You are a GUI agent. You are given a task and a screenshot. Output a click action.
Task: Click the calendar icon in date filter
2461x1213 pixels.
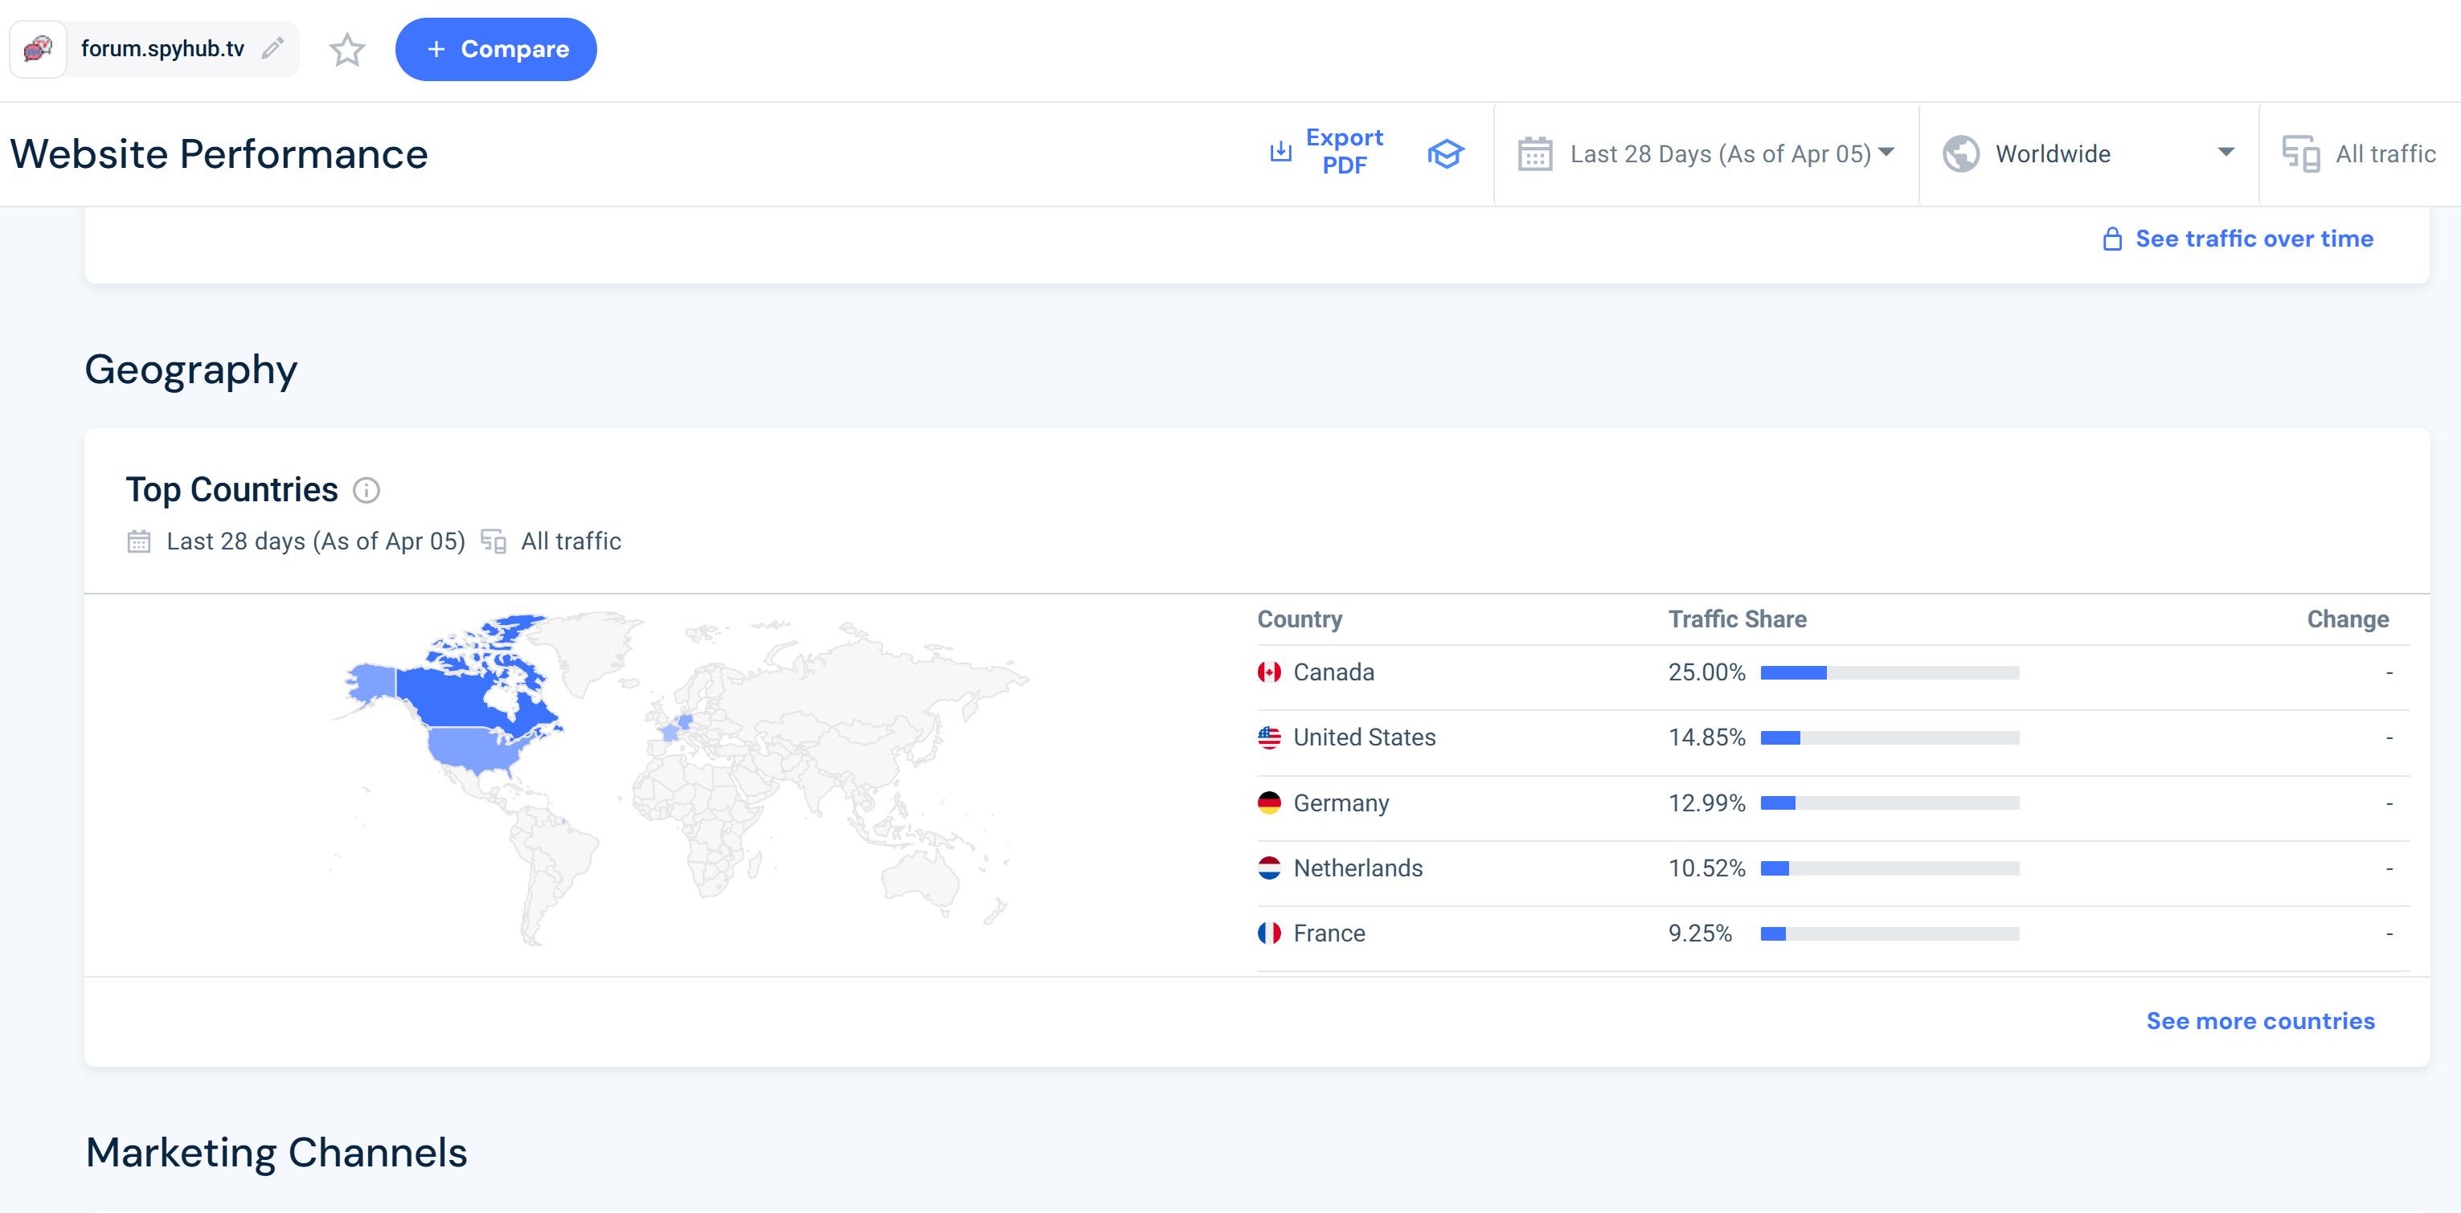pyautogui.click(x=1534, y=153)
